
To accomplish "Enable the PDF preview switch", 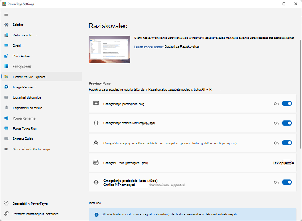I will [287, 162].
